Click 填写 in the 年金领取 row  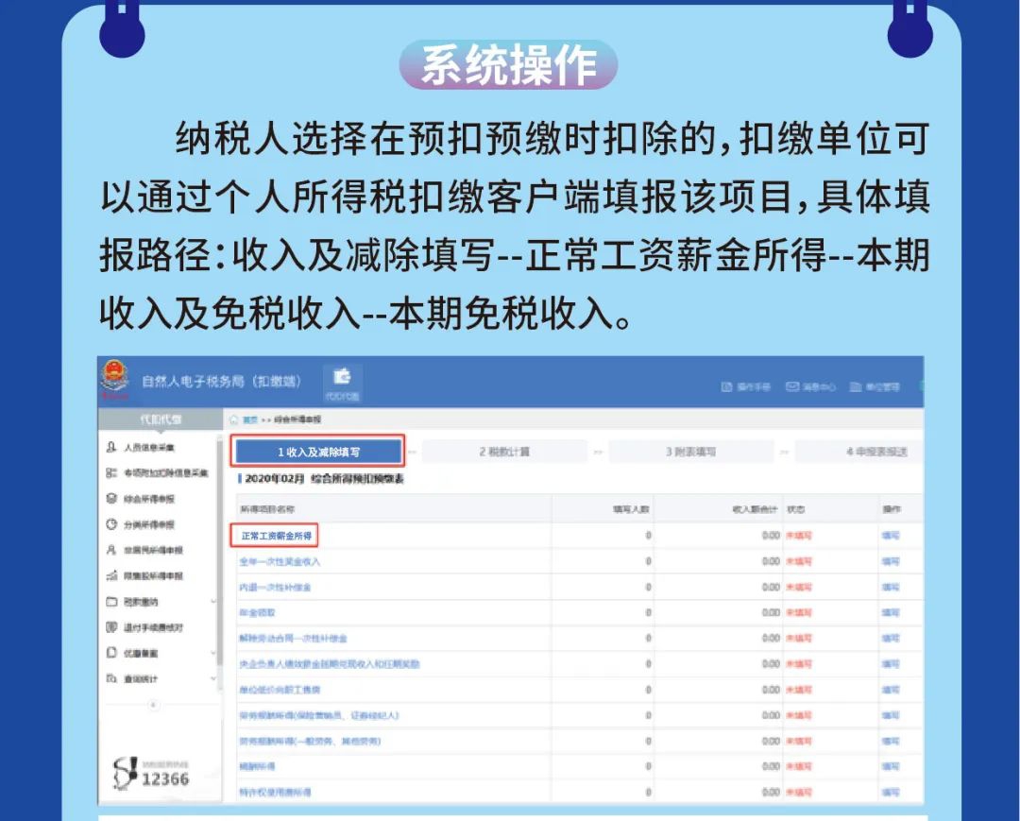(x=891, y=613)
